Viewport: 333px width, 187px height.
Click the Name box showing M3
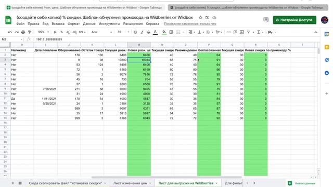[11, 39]
